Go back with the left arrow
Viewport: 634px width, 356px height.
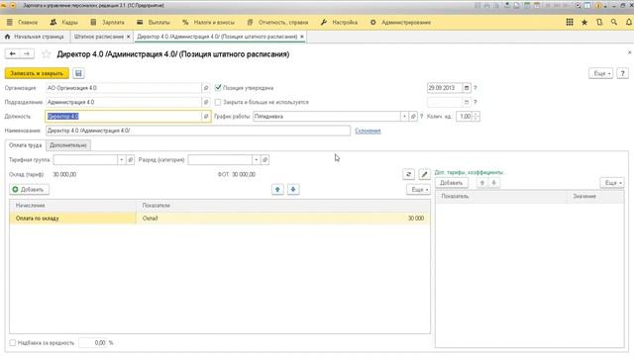tap(13, 53)
